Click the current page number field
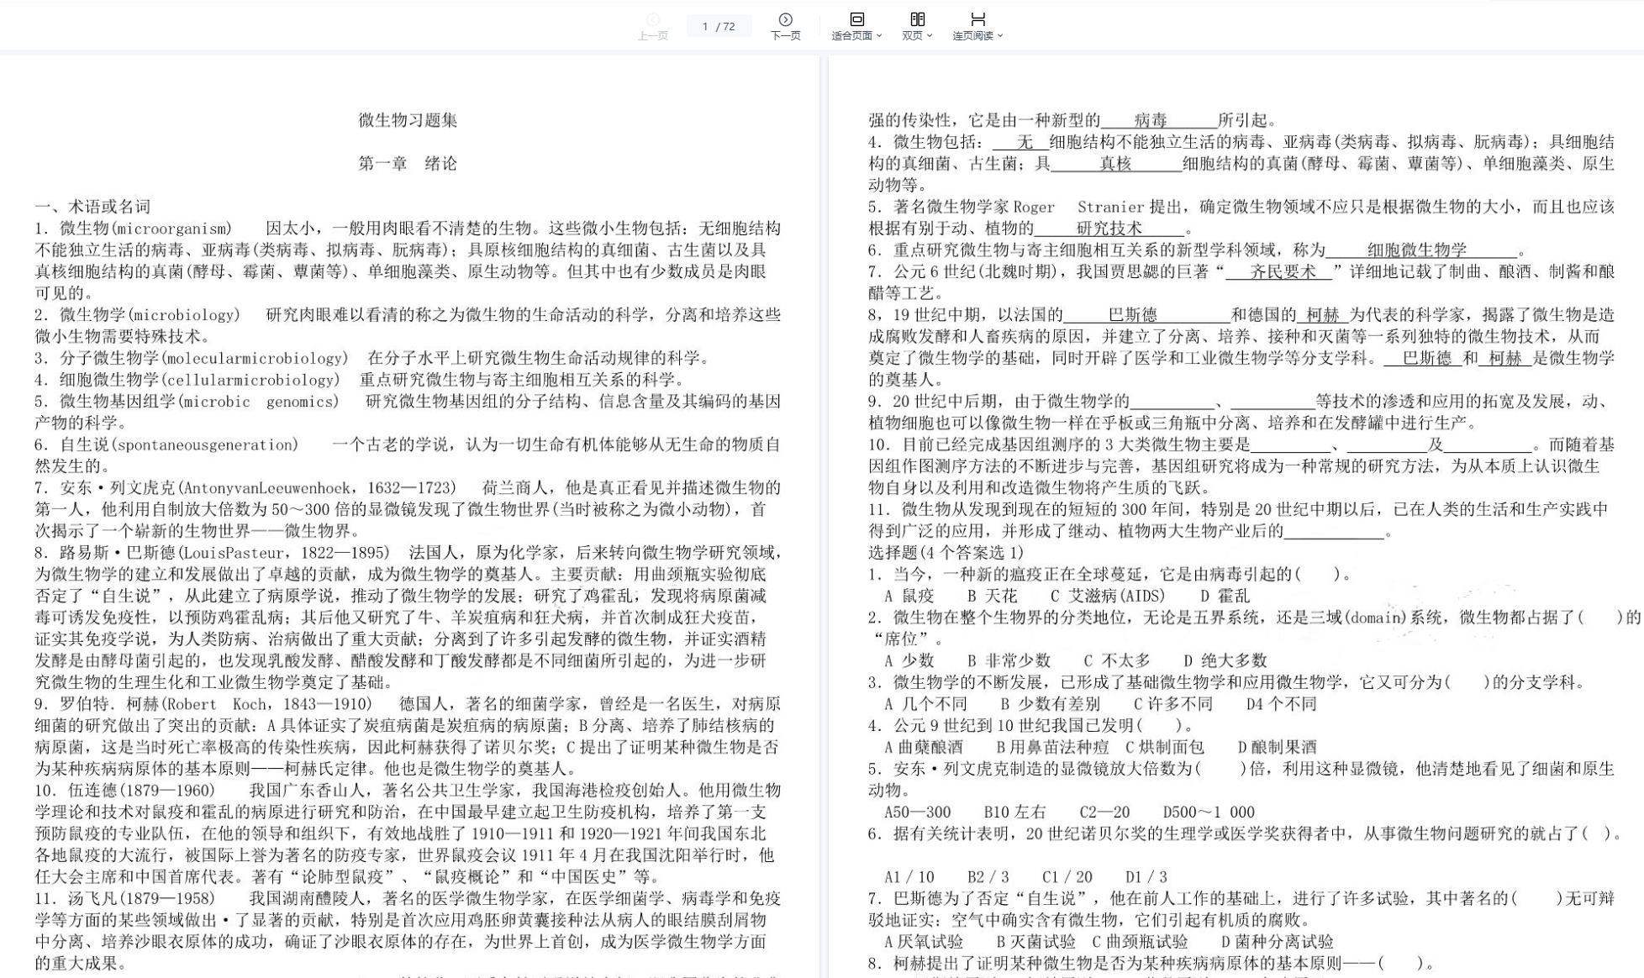 (x=705, y=27)
